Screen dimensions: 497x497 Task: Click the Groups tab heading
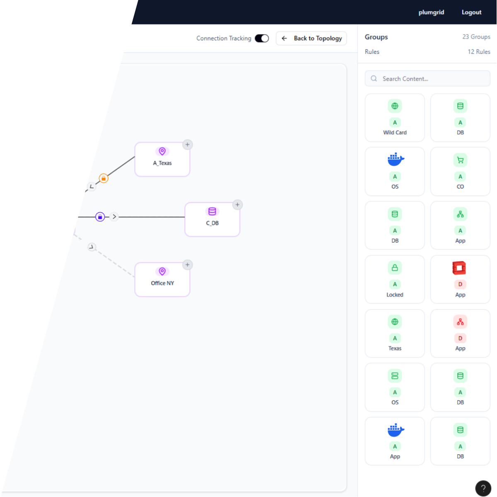coord(376,37)
